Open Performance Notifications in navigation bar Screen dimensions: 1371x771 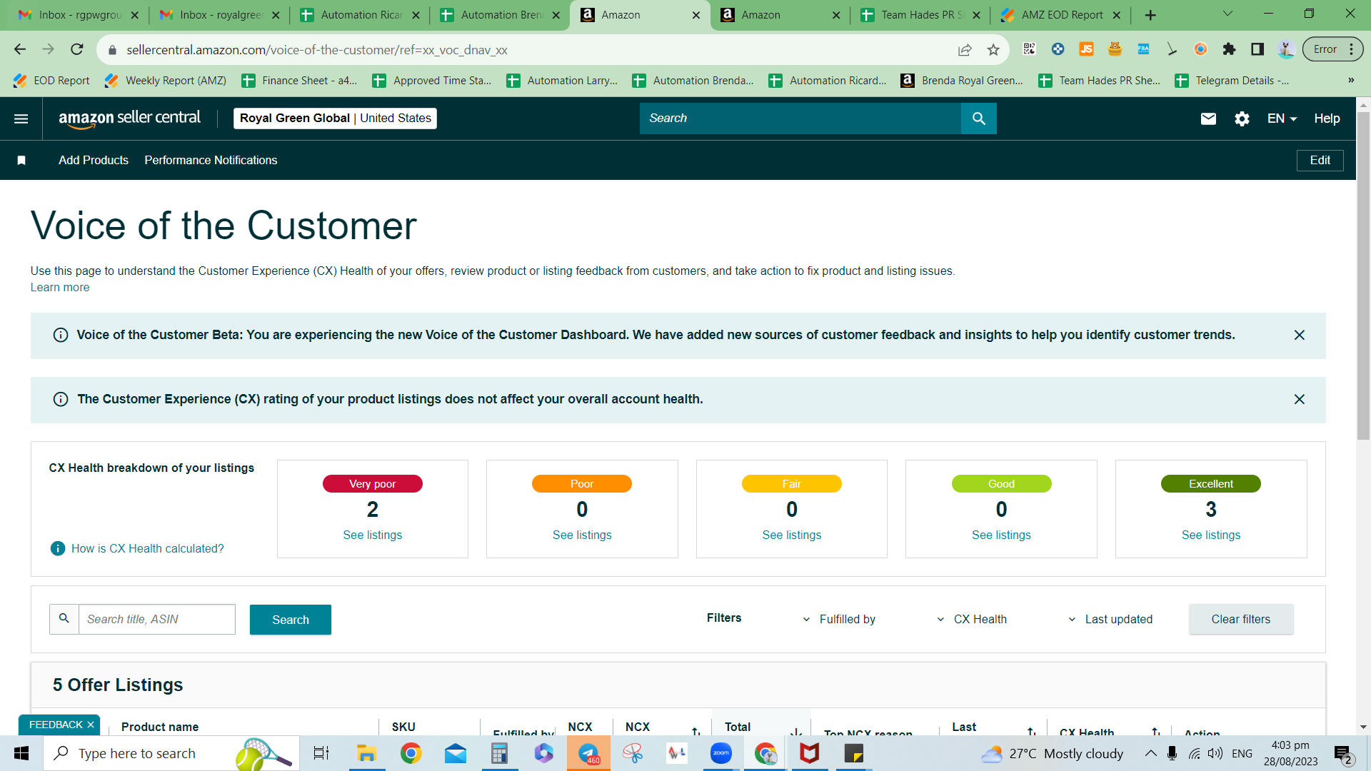pos(211,161)
